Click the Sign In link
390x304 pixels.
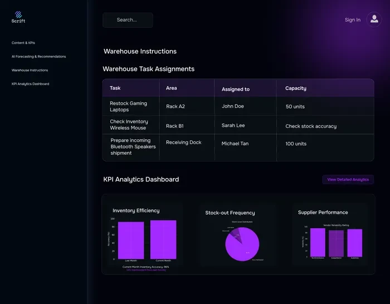353,20
